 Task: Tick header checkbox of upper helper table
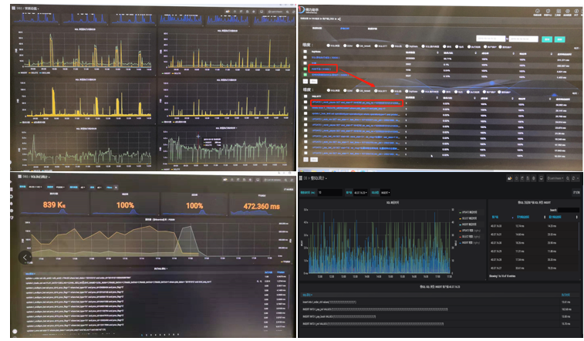coord(305,52)
